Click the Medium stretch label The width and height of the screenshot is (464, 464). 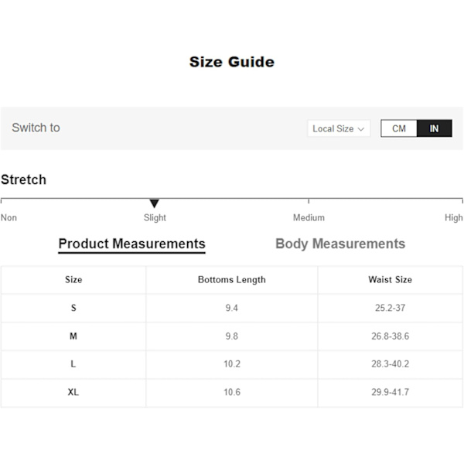click(x=309, y=218)
